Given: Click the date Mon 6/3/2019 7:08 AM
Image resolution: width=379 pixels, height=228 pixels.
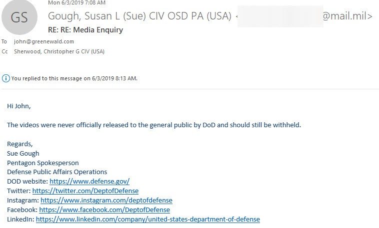Looking at the screenshot, I should [76, 2].
